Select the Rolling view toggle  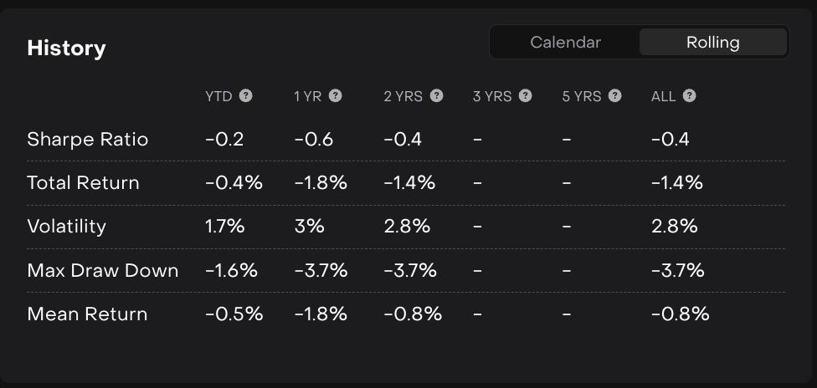click(712, 43)
